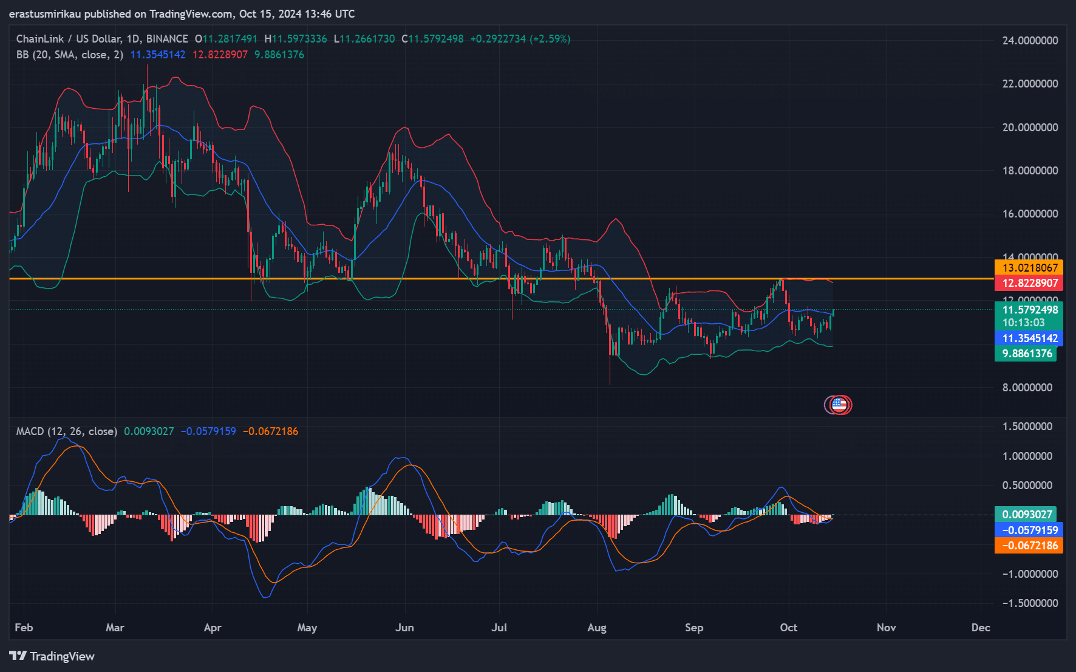1076x672 pixels.
Task: Click the 1.5000000 MACD scale value
Action: point(1027,427)
